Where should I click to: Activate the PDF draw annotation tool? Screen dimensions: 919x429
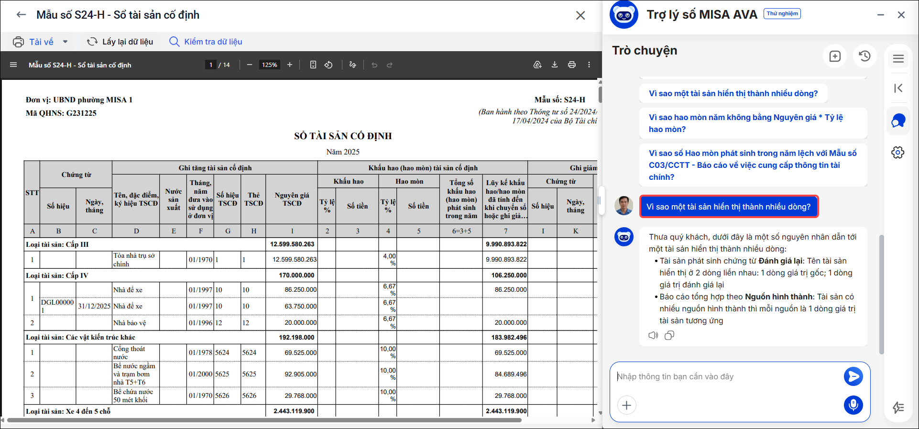353,65
